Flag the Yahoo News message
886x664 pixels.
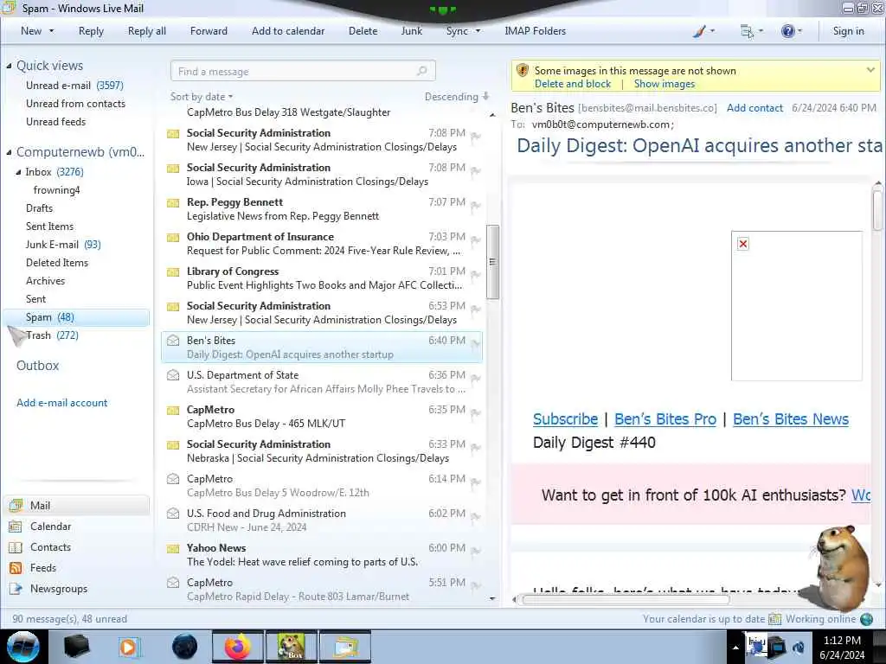(476, 551)
